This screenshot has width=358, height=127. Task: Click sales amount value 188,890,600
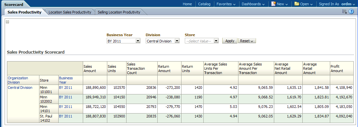pos(96,88)
